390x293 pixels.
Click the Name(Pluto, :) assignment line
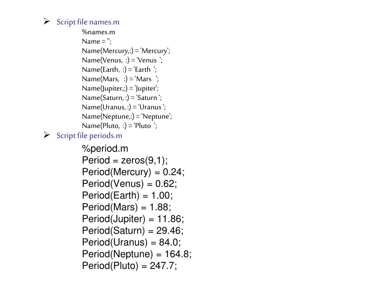coord(119,126)
